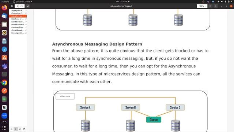Click the 'Asynchronous Messaging Design Pattern' heading
Viewport: 234px width, 132px height.
(97, 44)
